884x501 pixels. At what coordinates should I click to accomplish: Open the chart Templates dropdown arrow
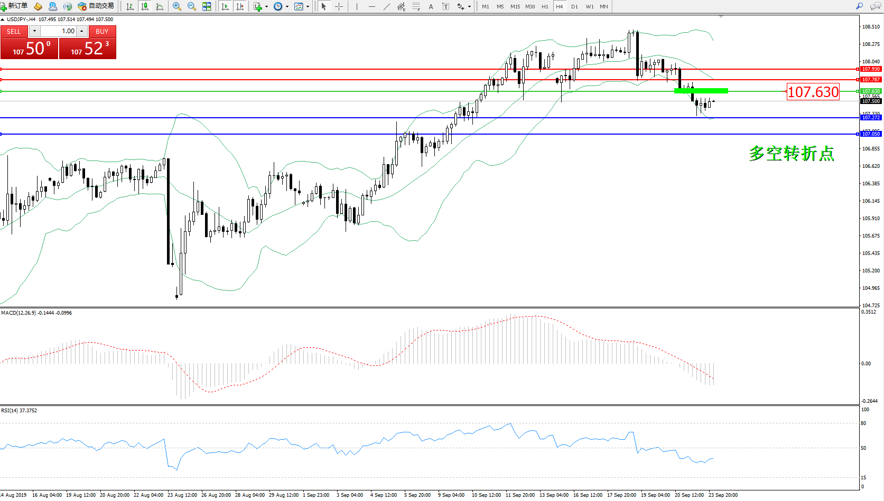click(308, 7)
